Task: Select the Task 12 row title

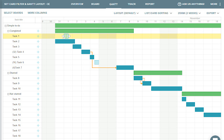Action: pos(16,104)
